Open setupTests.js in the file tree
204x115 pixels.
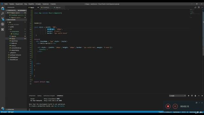coord(16,50)
